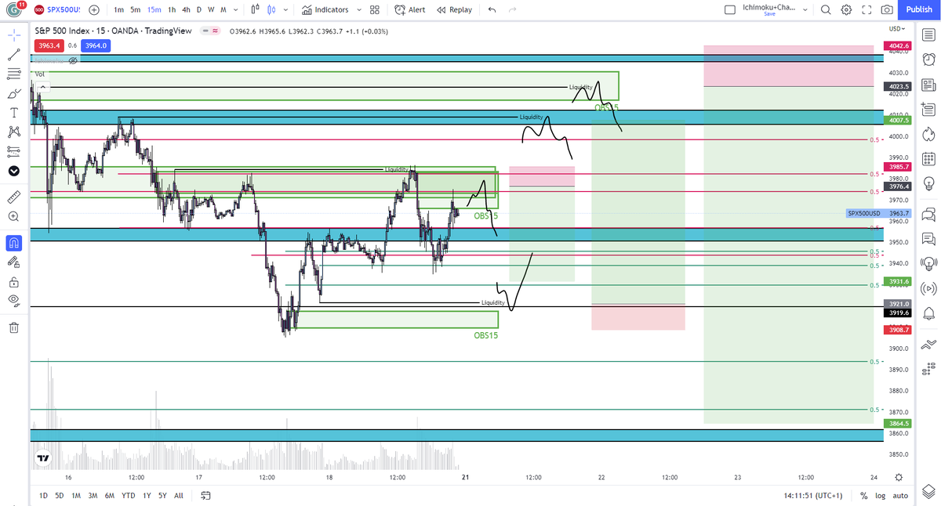Viewport: 941px width, 506px height.
Task: Open the calendar panel icon
Action: coord(929,160)
